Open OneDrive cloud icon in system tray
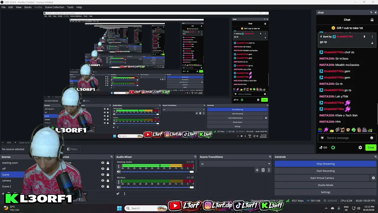Screen dimensions: 378x213 (x=333, y=208)
